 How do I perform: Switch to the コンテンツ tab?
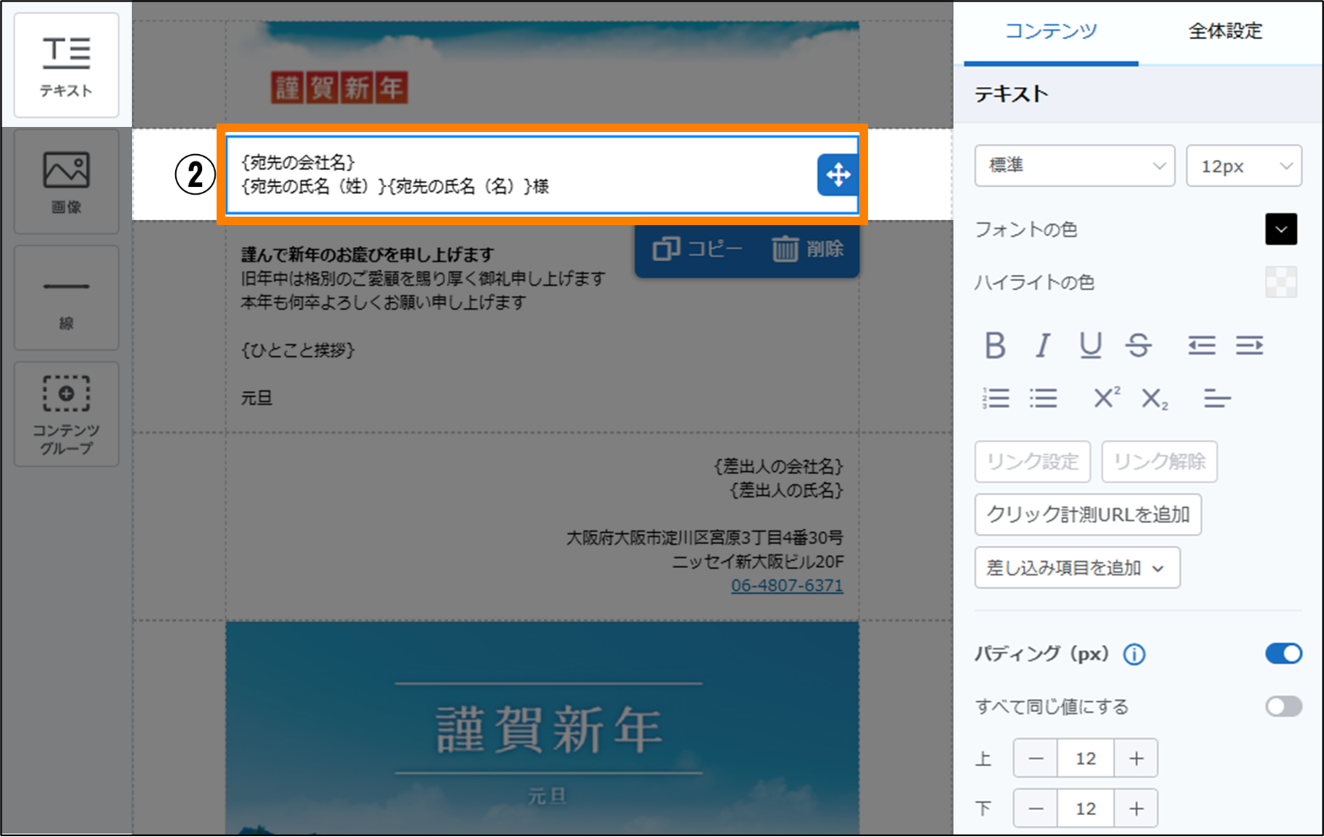[x=1051, y=31]
